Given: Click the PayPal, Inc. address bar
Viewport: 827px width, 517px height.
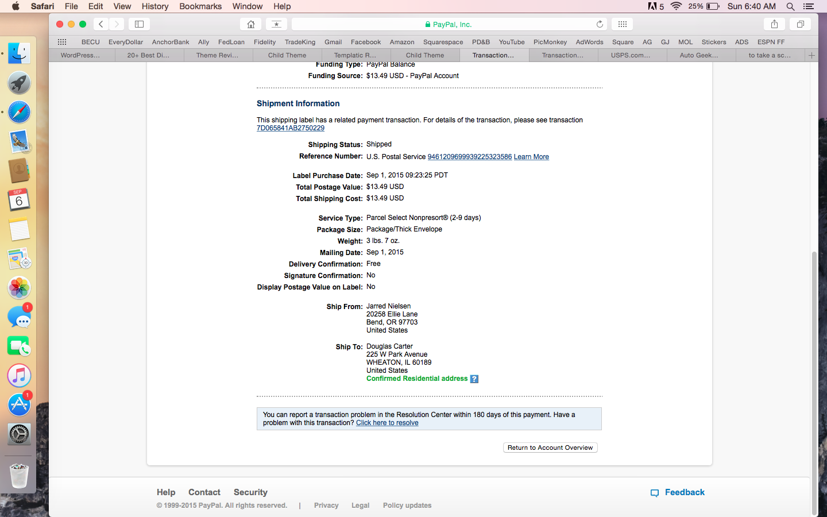Looking at the screenshot, I should pyautogui.click(x=450, y=24).
